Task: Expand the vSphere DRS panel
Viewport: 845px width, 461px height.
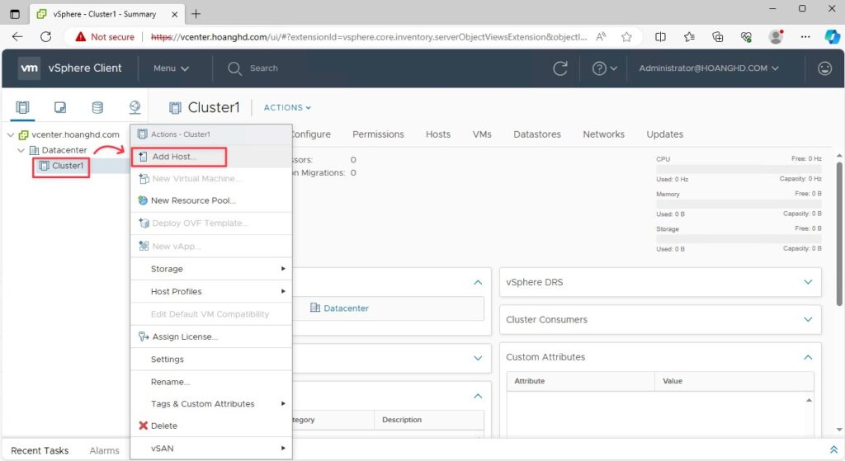Action: pos(808,282)
